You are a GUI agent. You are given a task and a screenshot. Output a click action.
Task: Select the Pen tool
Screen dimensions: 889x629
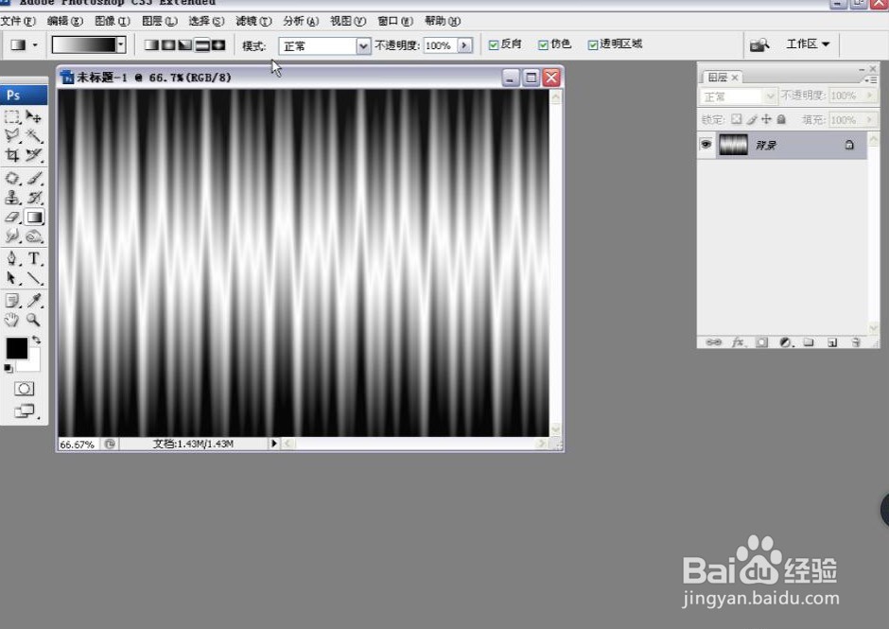tap(12, 258)
